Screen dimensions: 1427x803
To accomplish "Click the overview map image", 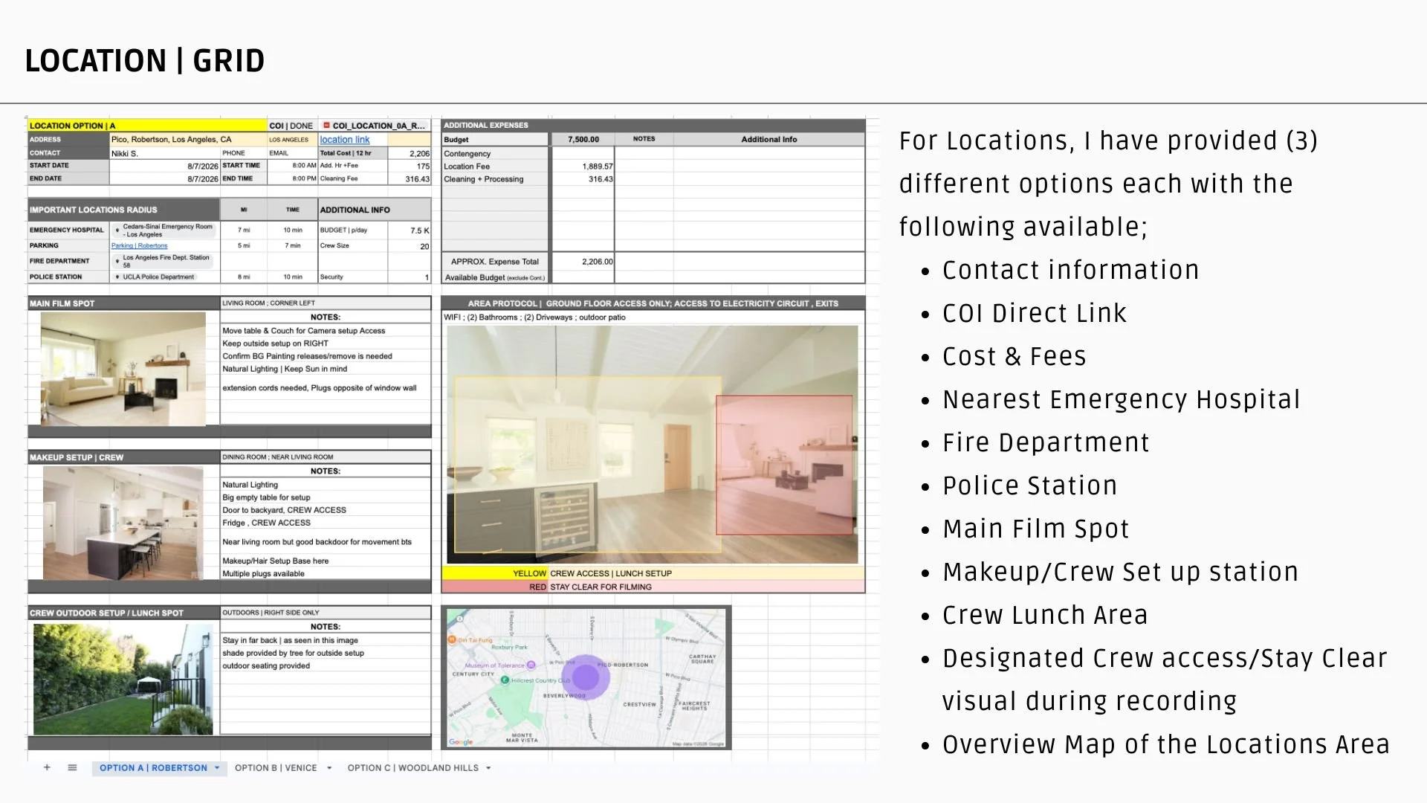I will coord(586,677).
